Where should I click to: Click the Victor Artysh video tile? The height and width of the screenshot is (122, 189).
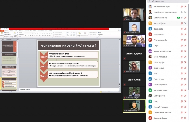click(134, 80)
